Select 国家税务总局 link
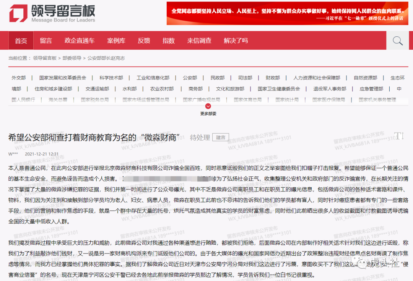The height and width of the screenshot is (281, 413). coord(95,100)
